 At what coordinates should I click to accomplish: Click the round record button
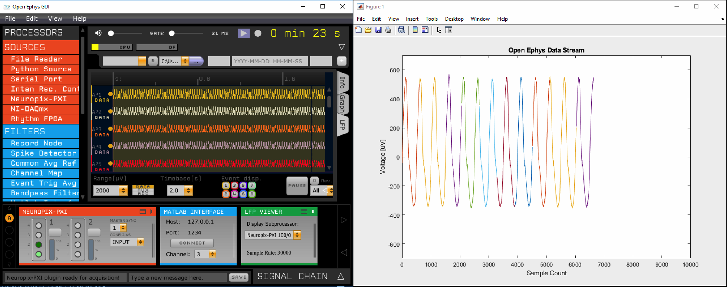[x=258, y=33]
